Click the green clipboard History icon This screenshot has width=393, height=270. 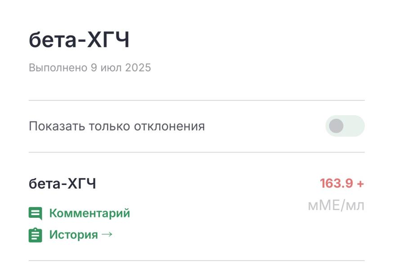pos(36,235)
